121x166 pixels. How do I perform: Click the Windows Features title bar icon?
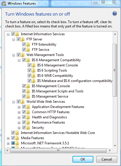pyautogui.click(x=4, y=3)
